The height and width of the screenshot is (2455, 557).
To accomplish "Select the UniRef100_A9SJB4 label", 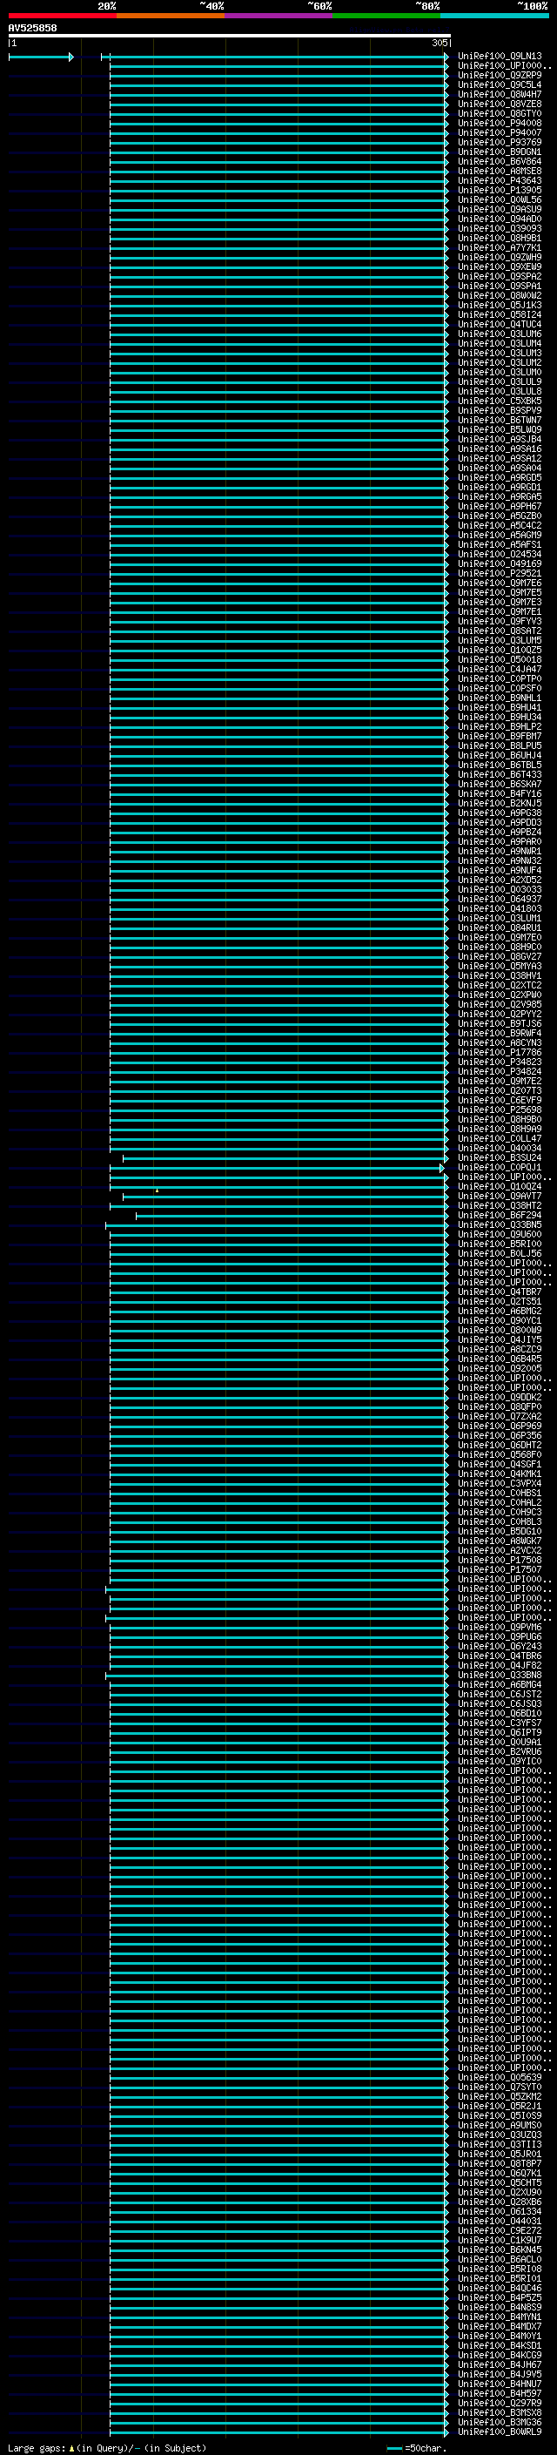I will (500, 439).
